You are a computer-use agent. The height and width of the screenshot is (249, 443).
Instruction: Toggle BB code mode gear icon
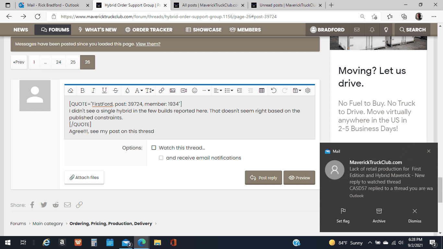(x=308, y=91)
